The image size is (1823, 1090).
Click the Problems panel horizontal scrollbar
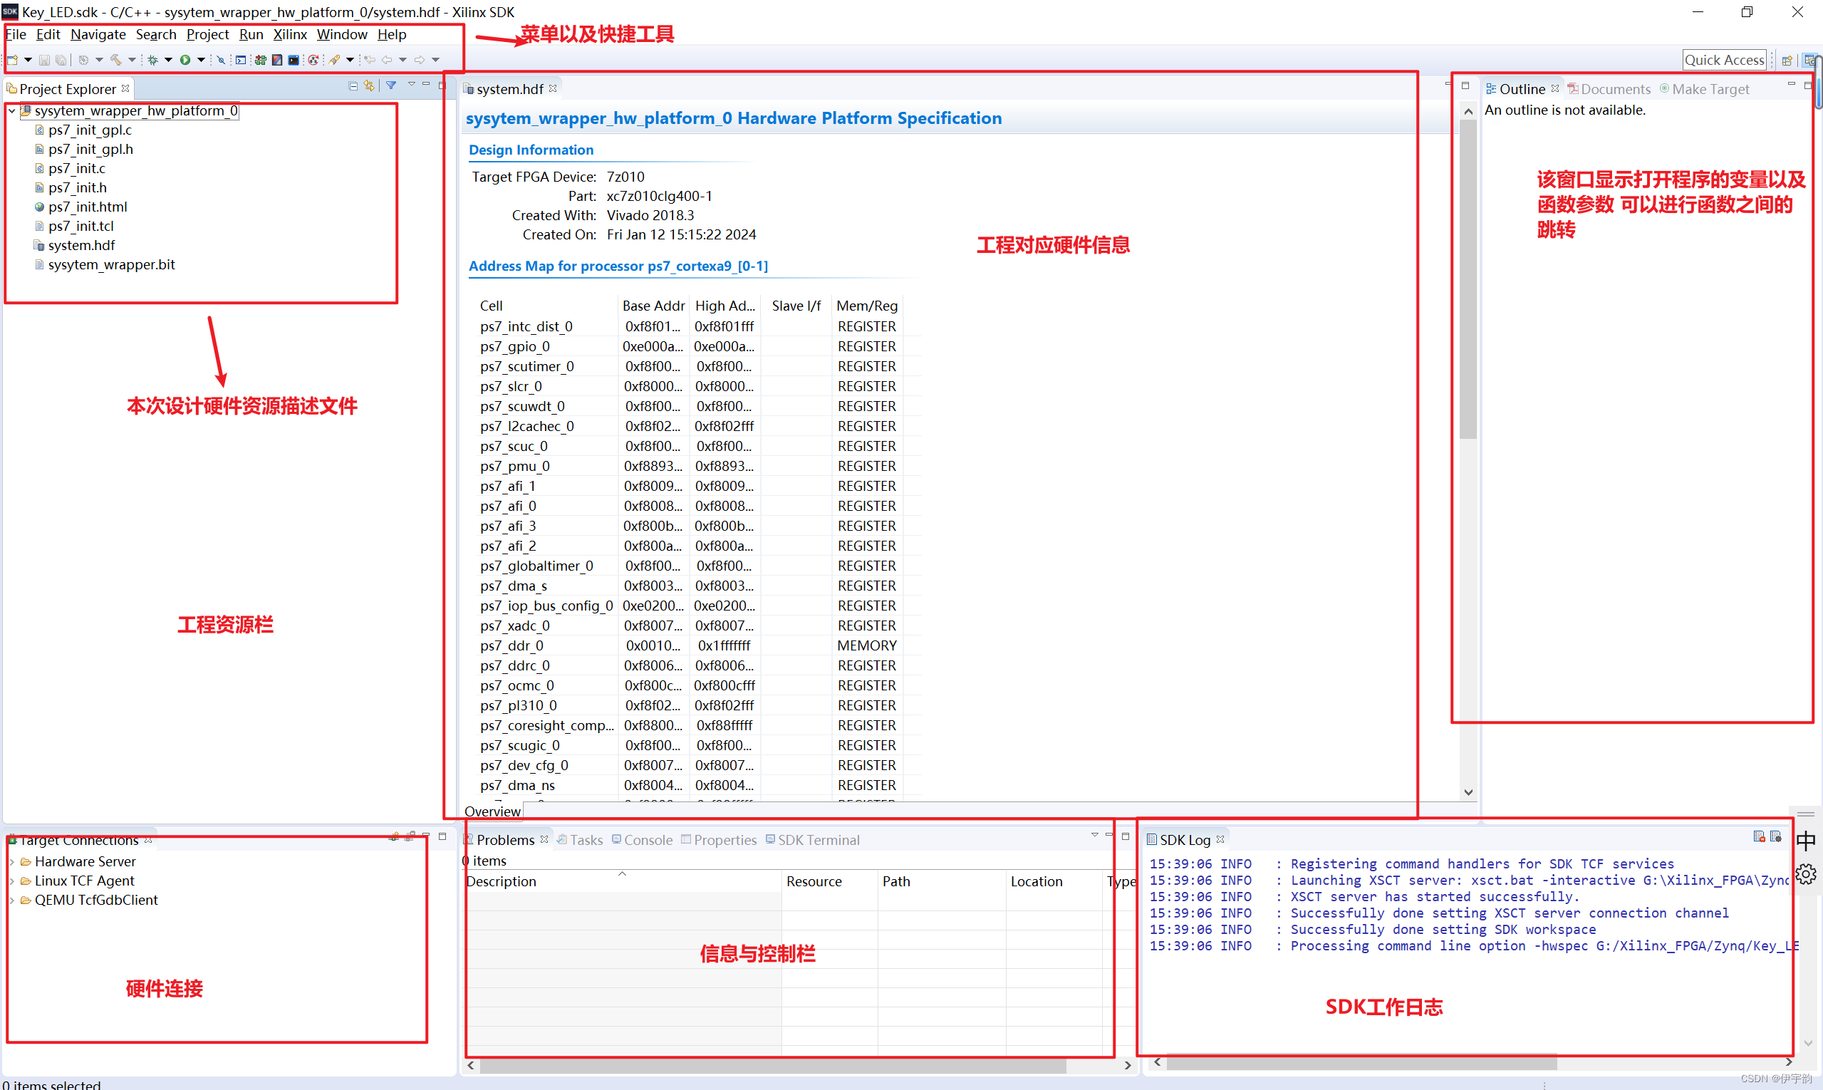pyautogui.click(x=772, y=1065)
